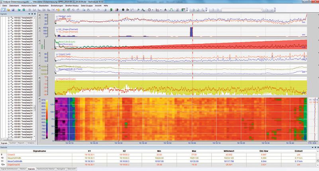Image resolution: width=319 pixels, height=171 pixels.
Task: Switch to the Suchen tab in signal panel
Action: tap(13, 143)
